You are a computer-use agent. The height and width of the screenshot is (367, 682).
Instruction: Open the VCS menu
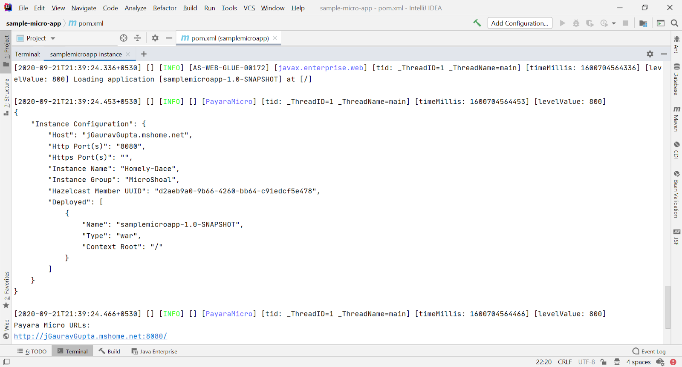[x=249, y=8]
